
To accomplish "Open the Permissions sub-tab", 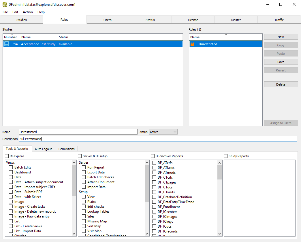I will (66, 149).
